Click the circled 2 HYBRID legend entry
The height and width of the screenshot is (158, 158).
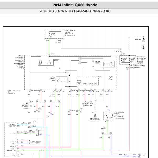tap(11, 93)
